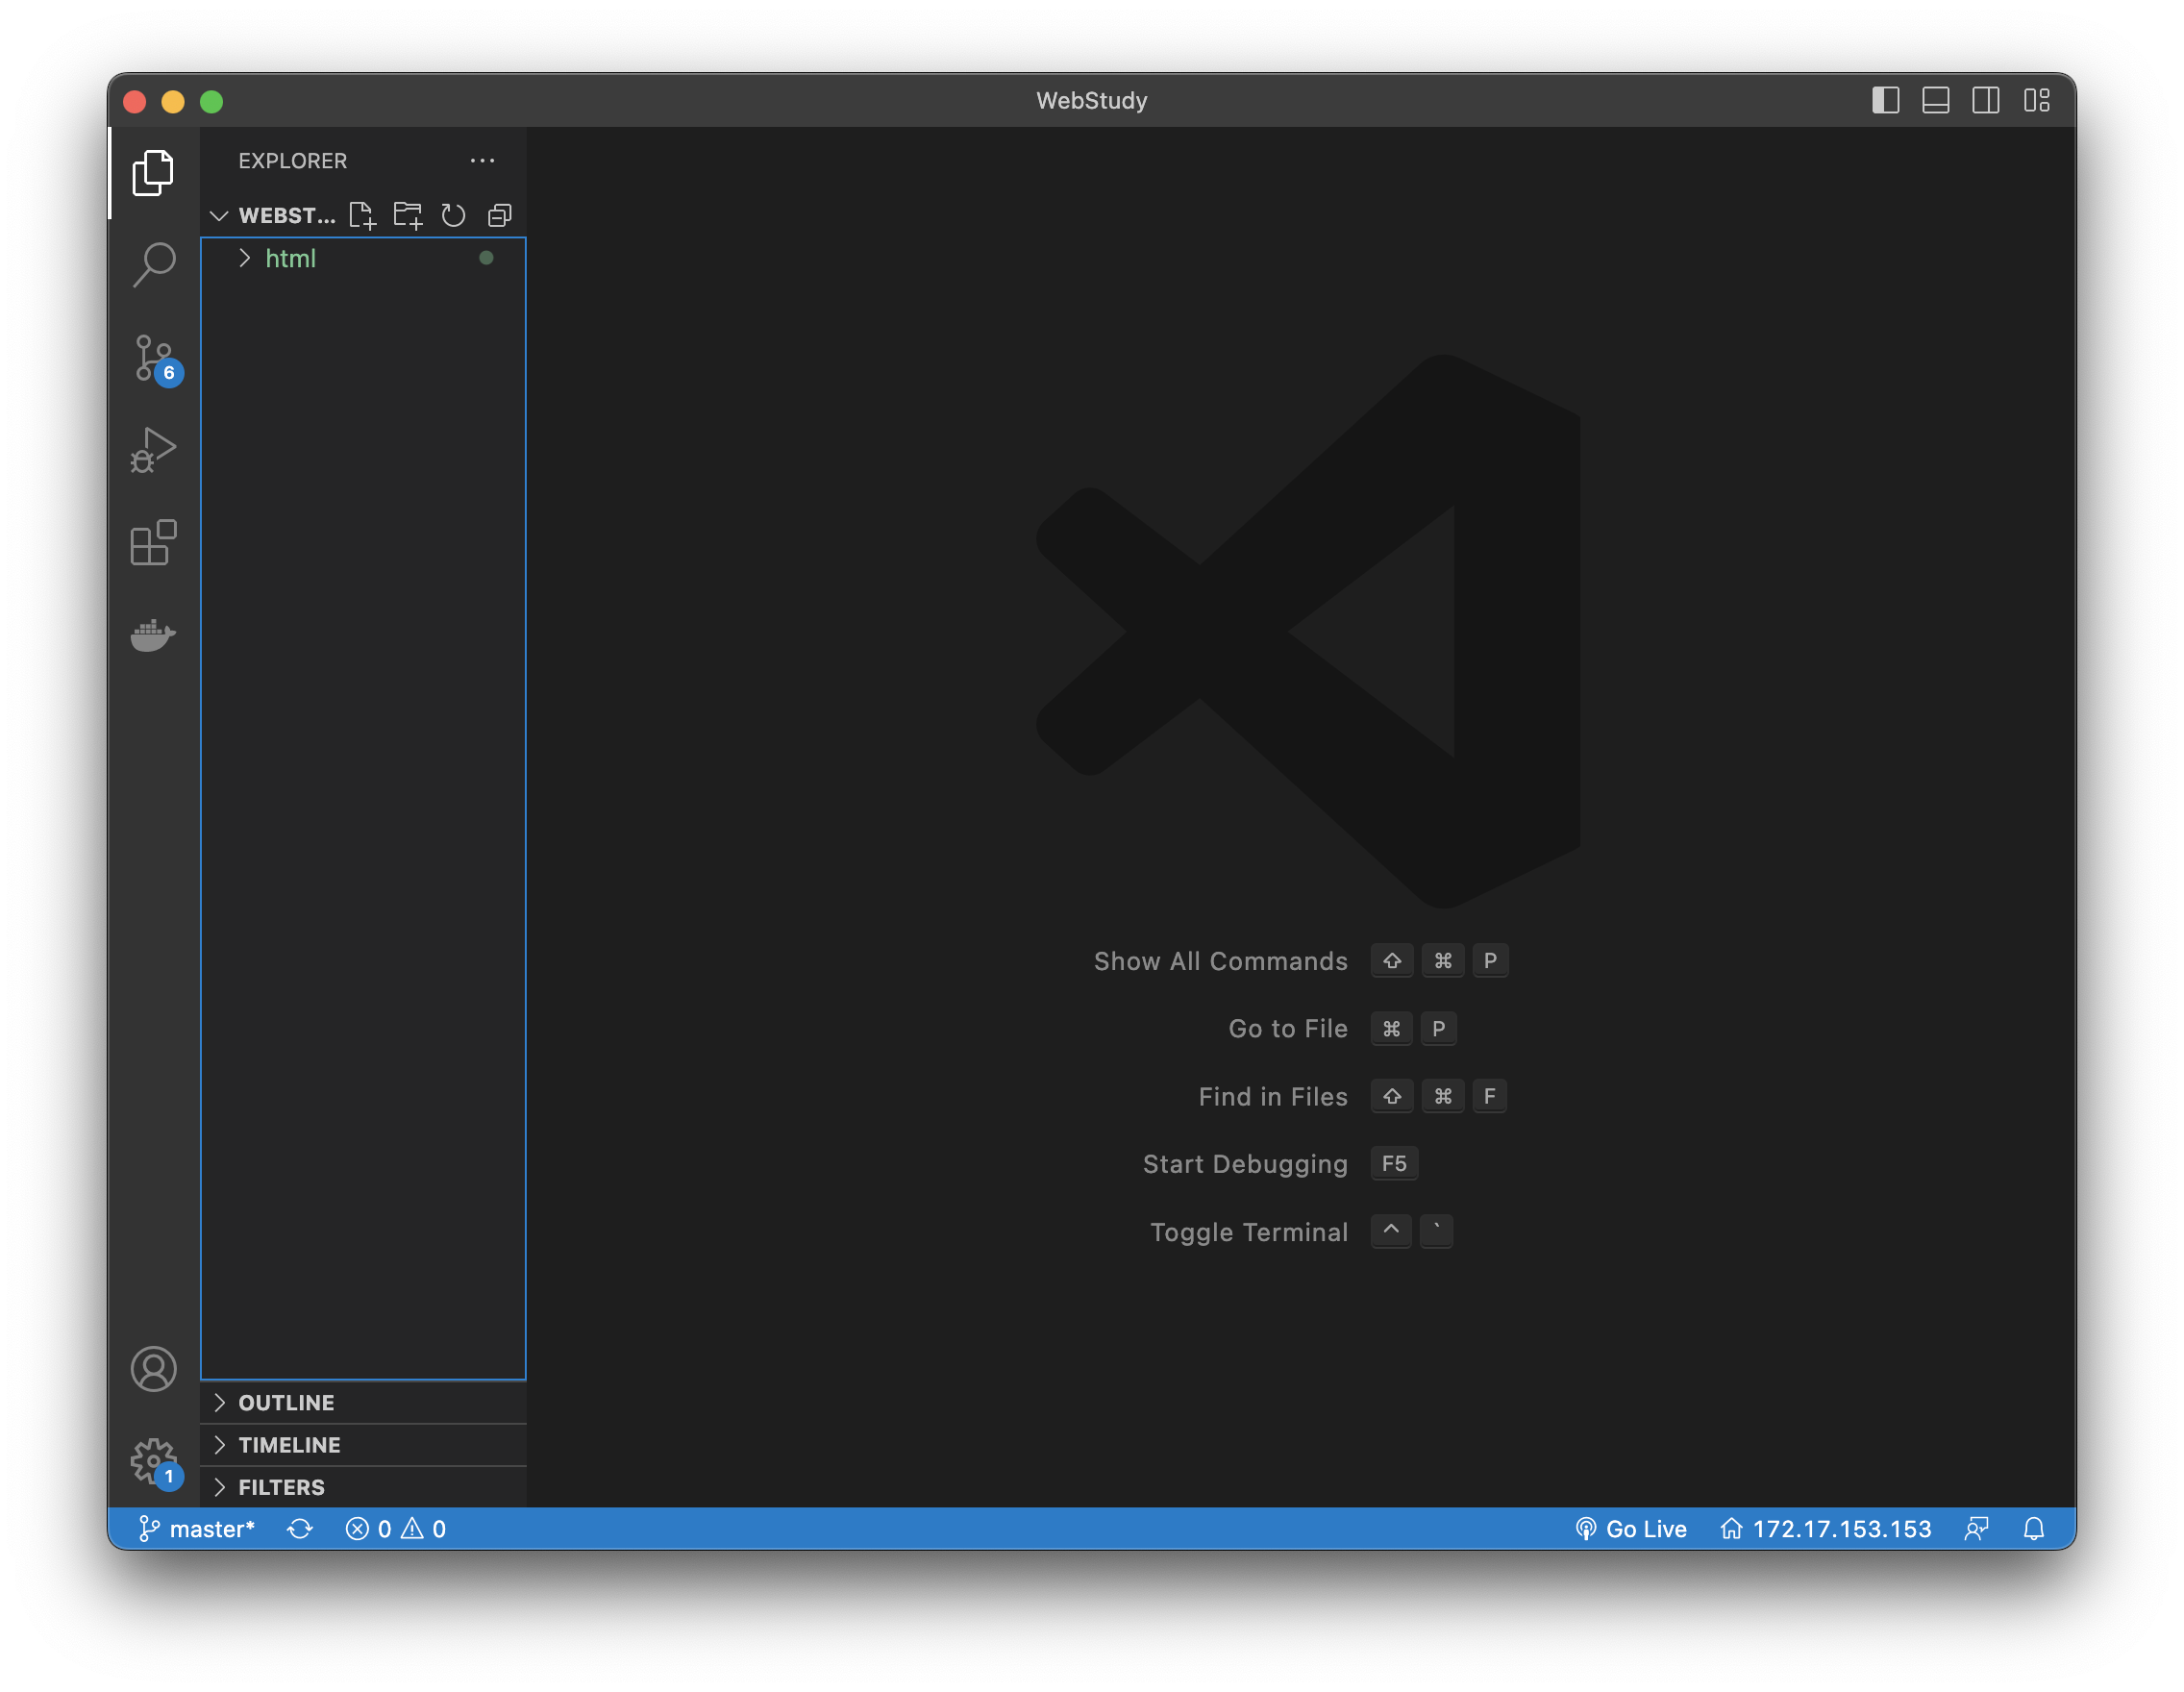Click the Find in Files text
This screenshot has height=1692, width=2184.
[1273, 1096]
